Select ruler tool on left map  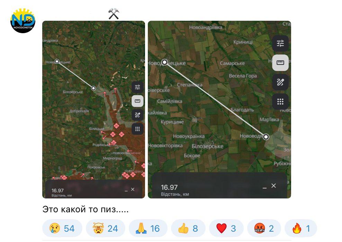[137, 101]
